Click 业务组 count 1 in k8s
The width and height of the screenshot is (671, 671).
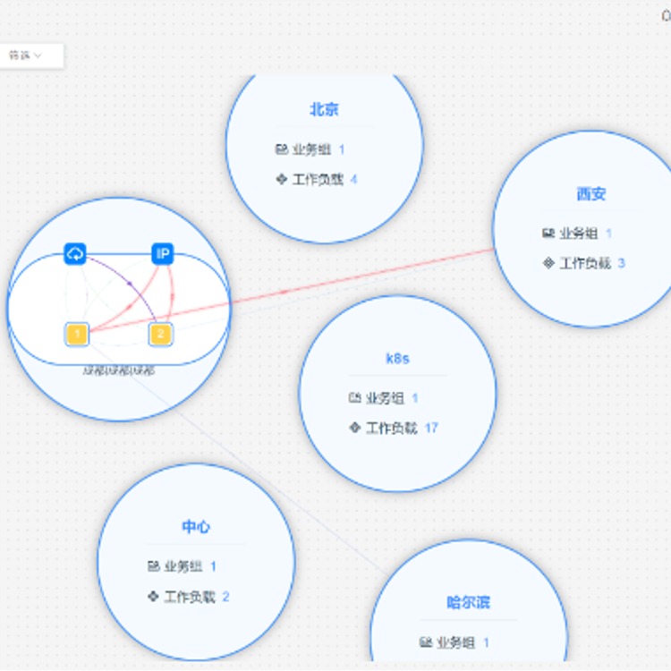414,398
